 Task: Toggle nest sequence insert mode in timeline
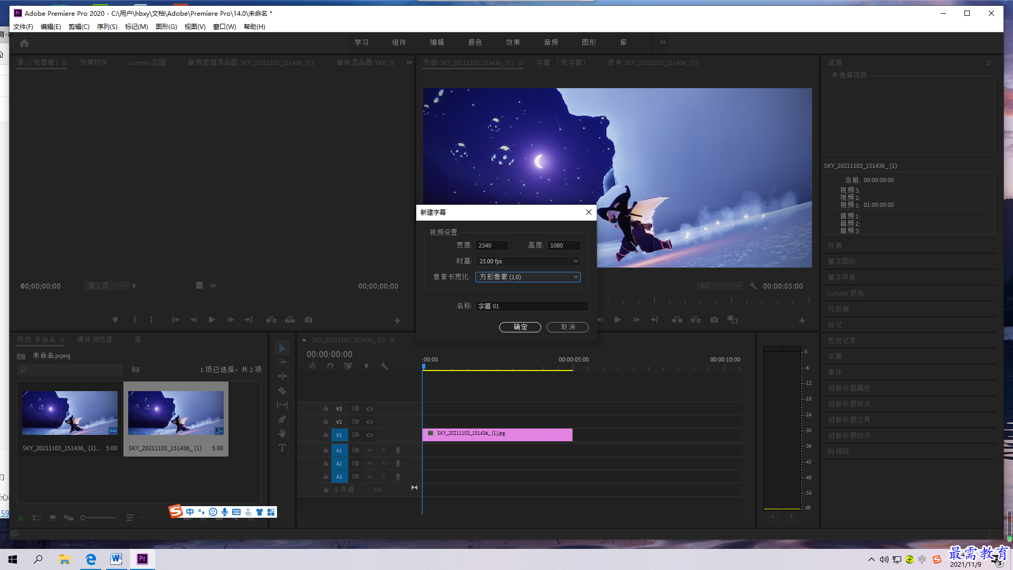[x=312, y=366]
